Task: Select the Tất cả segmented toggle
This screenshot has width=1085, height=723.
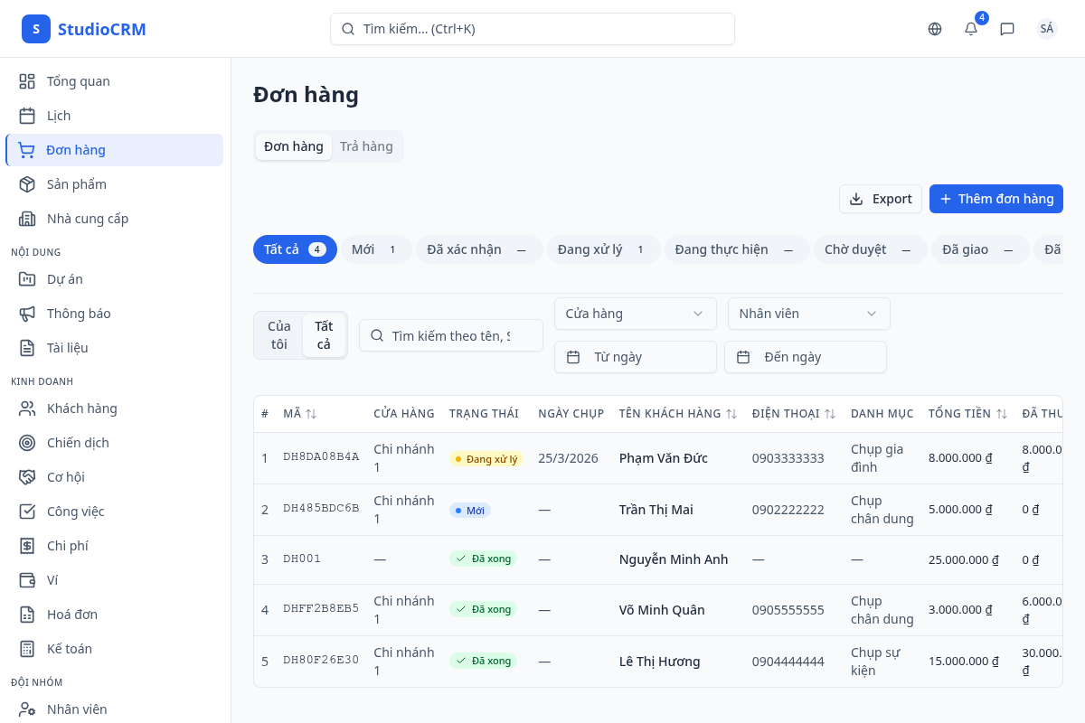Action: [x=324, y=334]
